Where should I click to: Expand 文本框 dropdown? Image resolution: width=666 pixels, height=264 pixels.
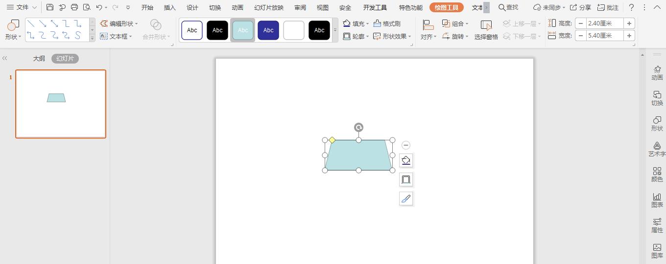[130, 37]
